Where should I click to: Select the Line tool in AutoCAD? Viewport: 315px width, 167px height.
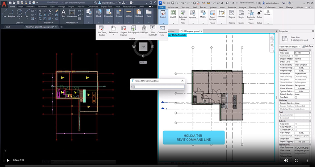(4, 13)
